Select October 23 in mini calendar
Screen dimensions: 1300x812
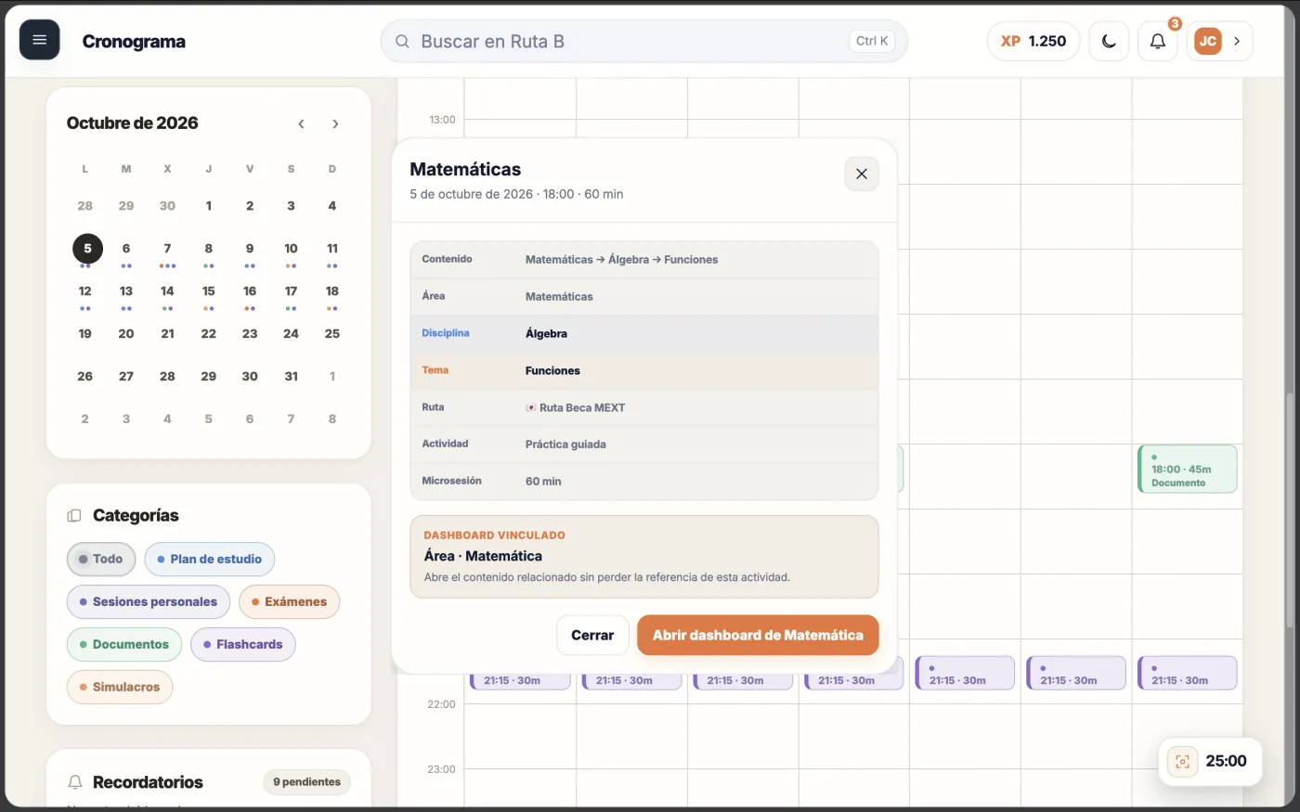pos(250,334)
